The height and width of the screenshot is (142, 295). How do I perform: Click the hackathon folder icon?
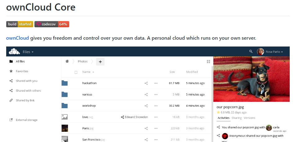pos(65,83)
